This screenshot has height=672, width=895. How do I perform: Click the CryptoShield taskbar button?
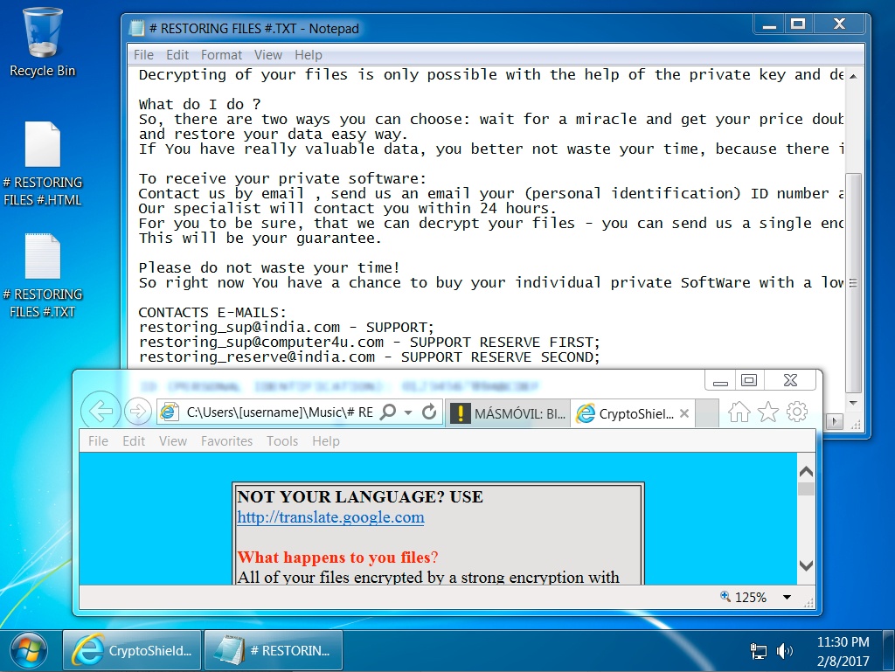coord(132,650)
